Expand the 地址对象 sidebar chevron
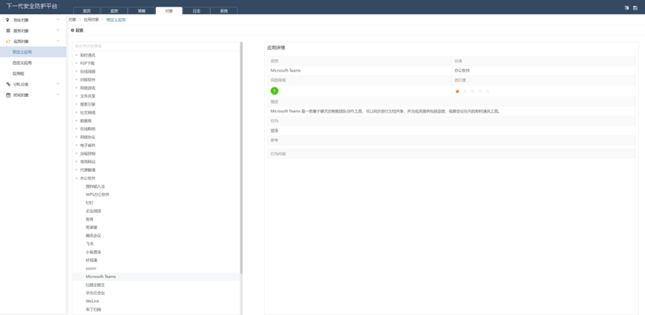Viewport: 645px width, 315px height. [x=58, y=19]
